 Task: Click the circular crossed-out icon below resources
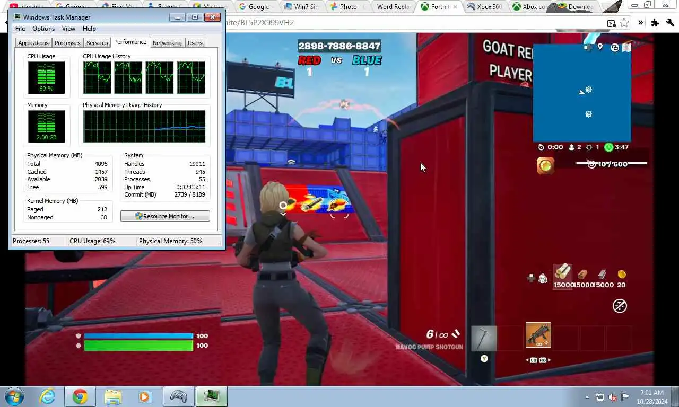(x=620, y=306)
